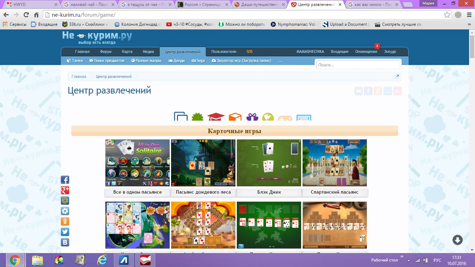Open the 'Все в одном пасьянсе' game thumbnail
This screenshot has height=267, width=475.
(x=137, y=163)
